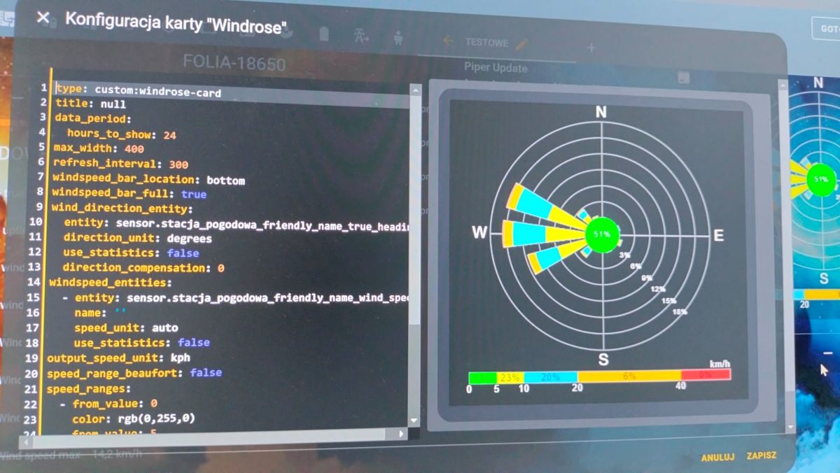Image resolution: width=840 pixels, height=473 pixels.
Task: Click the E label on windrose preview
Action: coord(718,236)
